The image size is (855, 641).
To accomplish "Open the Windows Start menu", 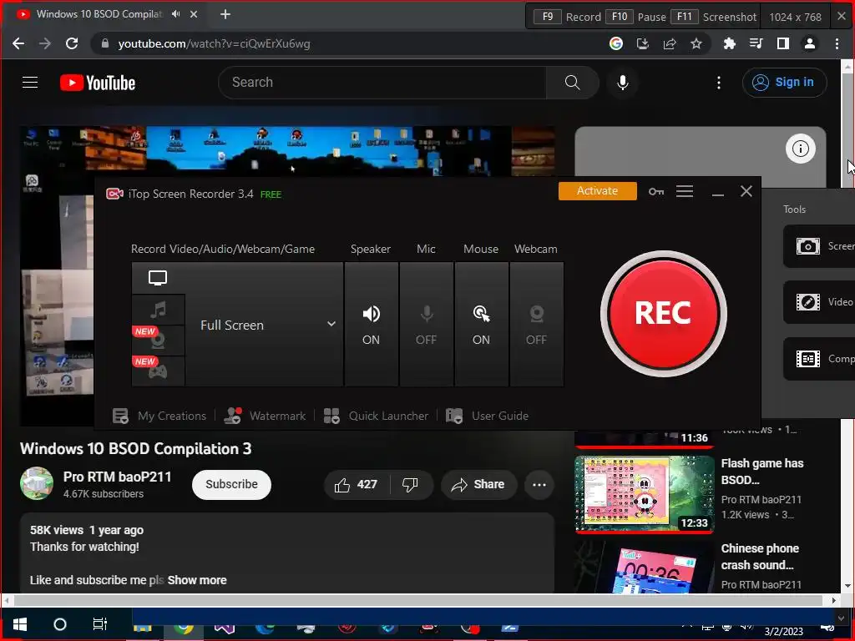I will pos(20,624).
